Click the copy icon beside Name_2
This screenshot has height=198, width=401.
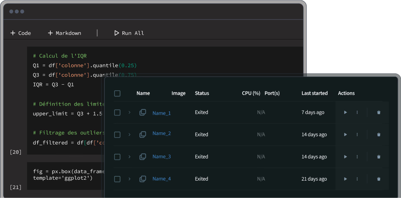(x=142, y=135)
